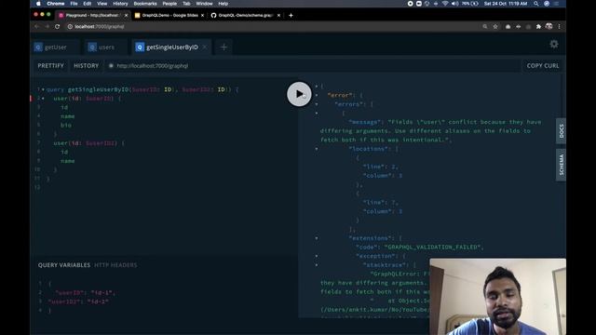Click the site info icon before localhost URL
This screenshot has width=596, height=335.
tap(70, 27)
